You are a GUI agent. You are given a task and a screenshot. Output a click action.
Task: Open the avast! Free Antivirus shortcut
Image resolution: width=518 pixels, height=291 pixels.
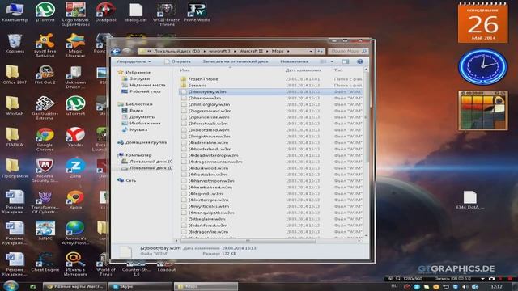(45, 45)
